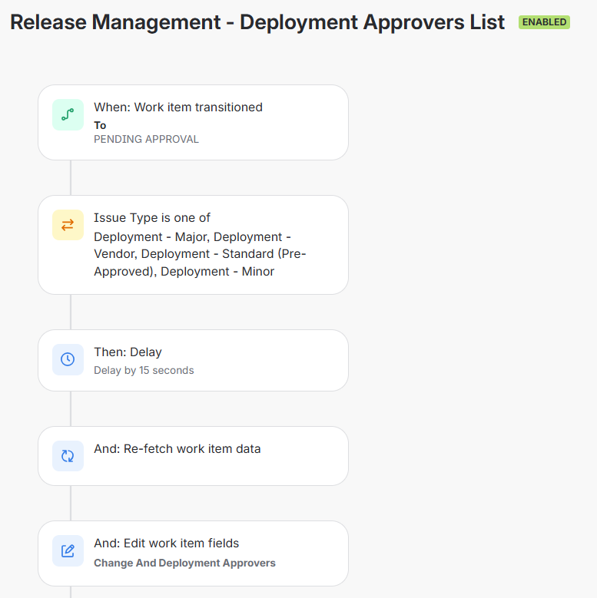Select the Then: Delay action card
The image size is (597, 598).
click(193, 360)
